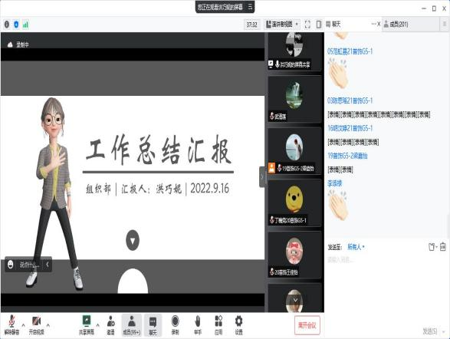Click host badge icon on 19首饰G5-2 tile

coord(271,168)
